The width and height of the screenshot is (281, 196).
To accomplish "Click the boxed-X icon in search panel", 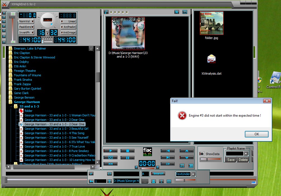I will click(169, 181).
